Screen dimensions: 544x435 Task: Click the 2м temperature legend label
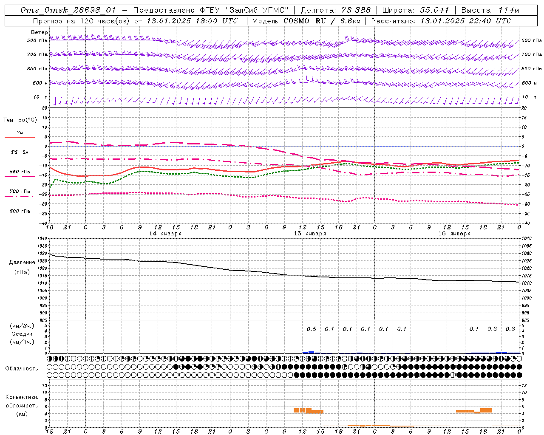[x=20, y=133]
